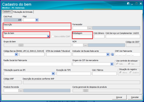The width and height of the screenshot is (144, 102).
Task: Click the Razão Social do Fabricante field
Action: click(x=38, y=64)
